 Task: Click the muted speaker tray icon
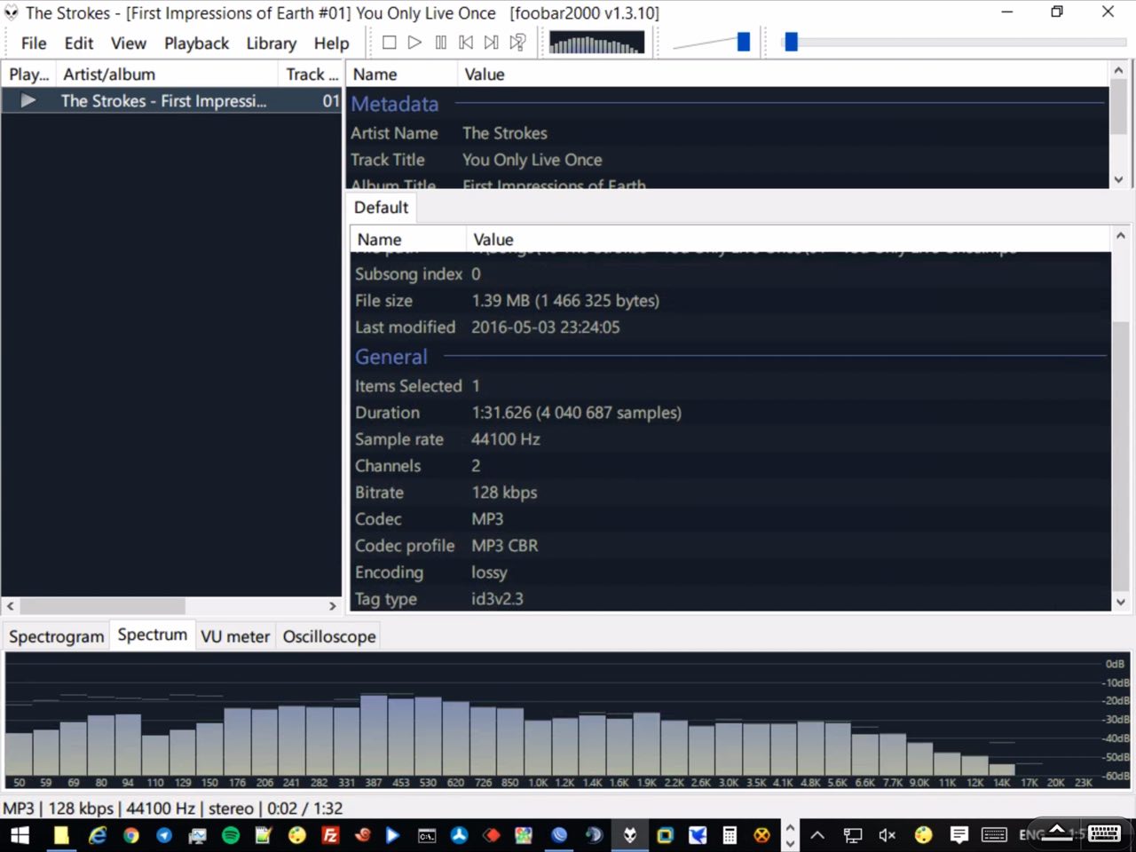887,835
